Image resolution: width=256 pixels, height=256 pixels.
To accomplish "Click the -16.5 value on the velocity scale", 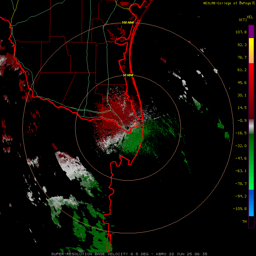I will tap(241, 133).
